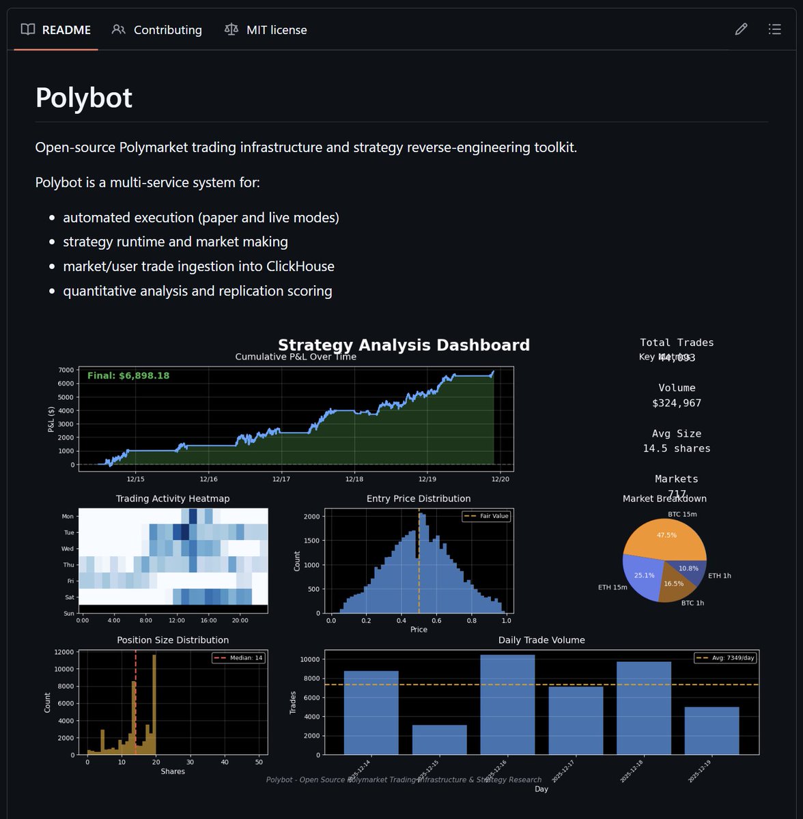Click 'Polybot is a multi-service system for:' text

click(x=147, y=183)
